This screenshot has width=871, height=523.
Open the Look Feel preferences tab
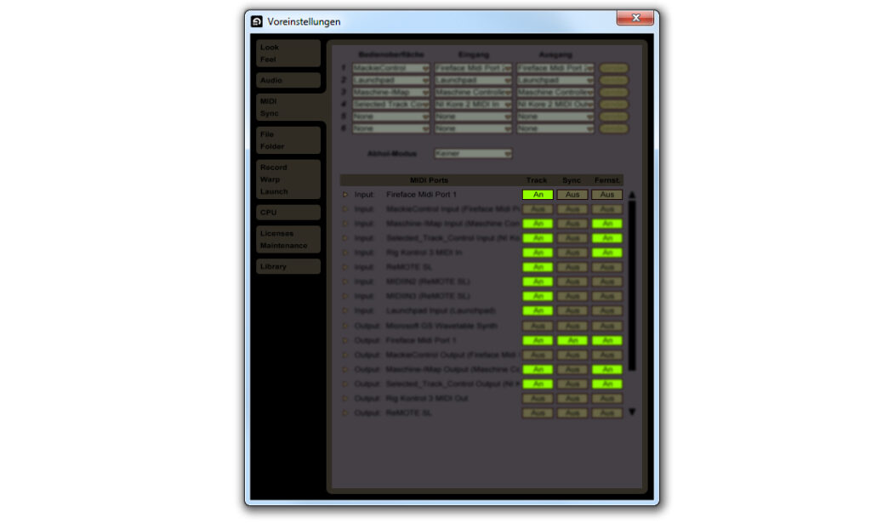pos(287,54)
